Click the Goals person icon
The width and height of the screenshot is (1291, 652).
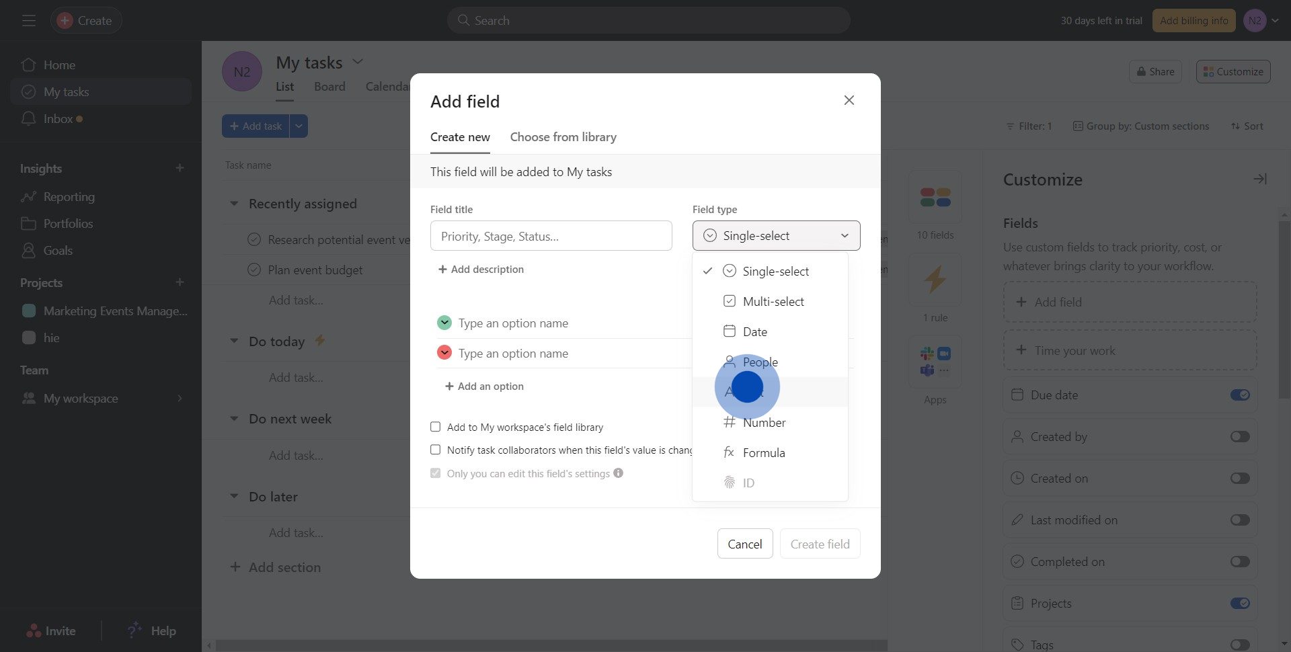pyautogui.click(x=28, y=251)
